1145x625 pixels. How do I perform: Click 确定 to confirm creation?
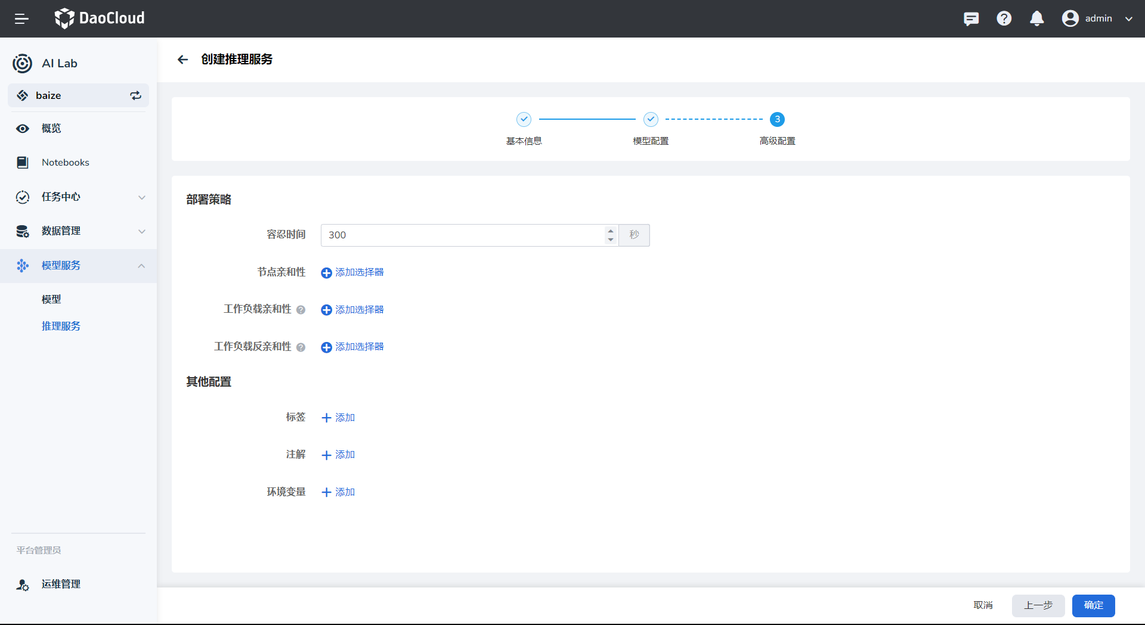point(1093,605)
